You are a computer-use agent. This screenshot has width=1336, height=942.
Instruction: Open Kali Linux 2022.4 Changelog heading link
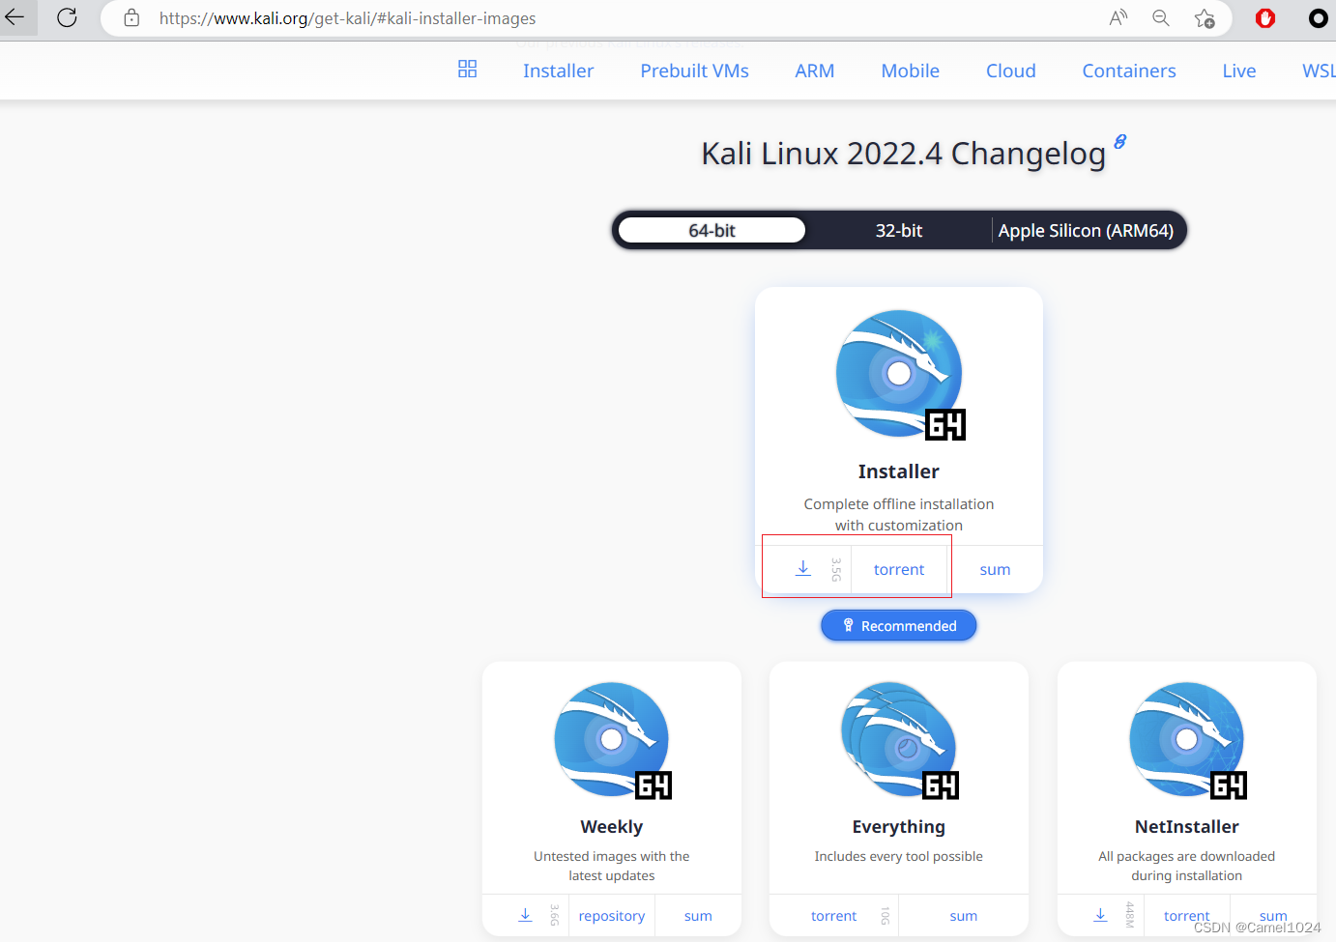pyautogui.click(x=903, y=153)
